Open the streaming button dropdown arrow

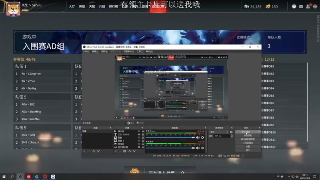pos(258,132)
